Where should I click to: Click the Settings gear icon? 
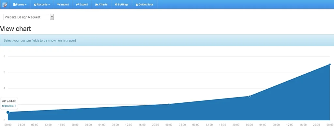[x=116, y=5]
